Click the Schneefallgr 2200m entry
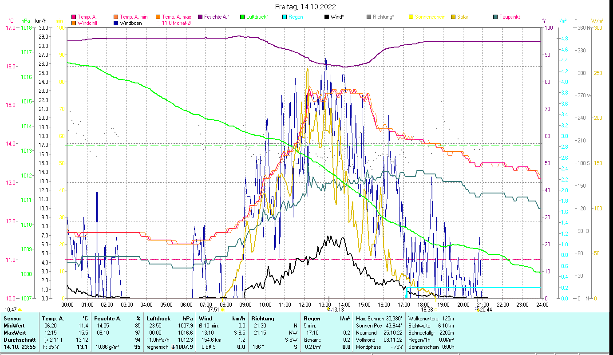613x355 pixels. [x=431, y=333]
